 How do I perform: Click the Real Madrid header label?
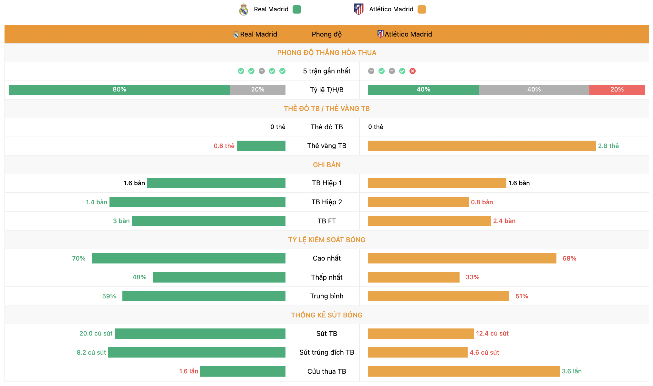[x=258, y=34]
